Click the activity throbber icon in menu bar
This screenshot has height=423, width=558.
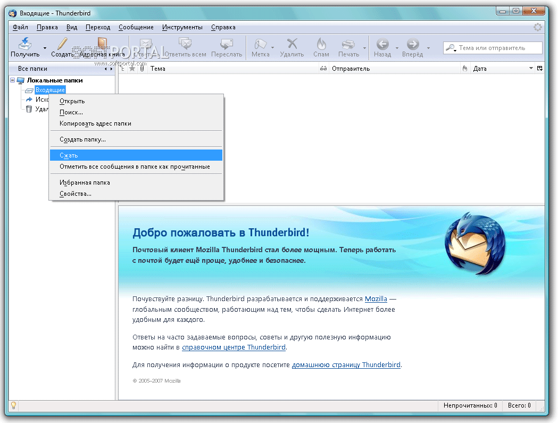[537, 27]
